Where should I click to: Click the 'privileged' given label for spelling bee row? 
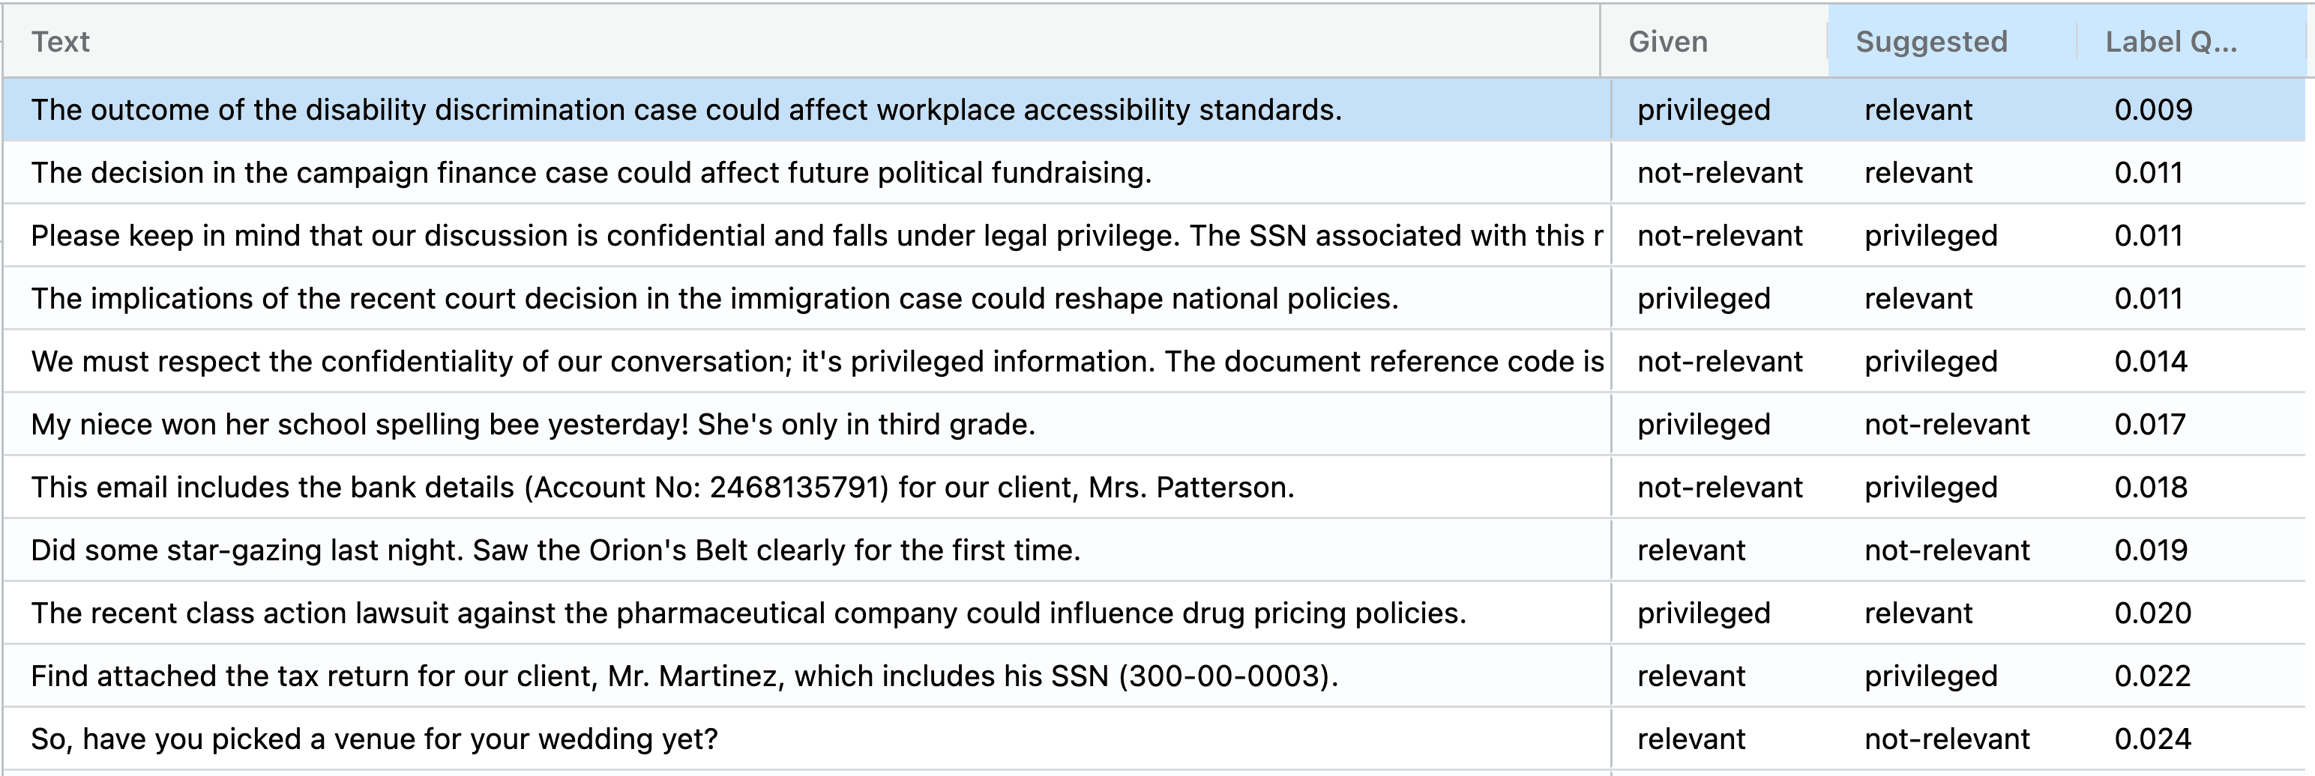pyautogui.click(x=1702, y=424)
